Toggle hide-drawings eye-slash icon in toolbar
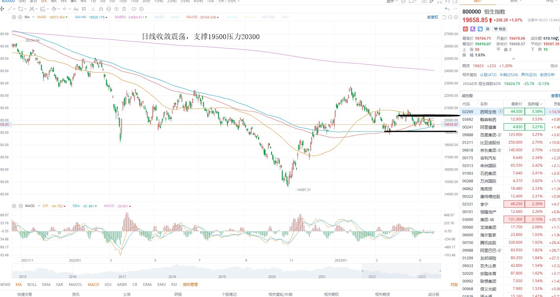 point(116,9)
